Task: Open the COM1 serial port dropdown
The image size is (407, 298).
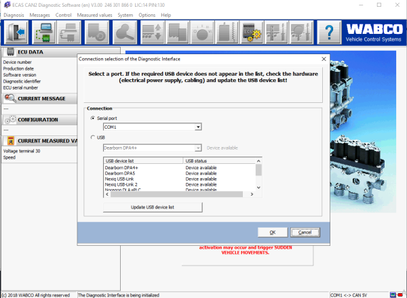Action: coord(198,127)
